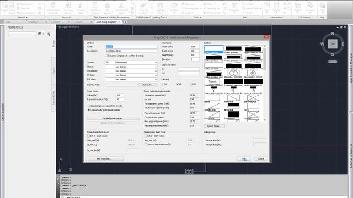Enable the PEN earthing checkbox
Image resolution: width=353 pixels, height=198 pixels.
[191, 84]
